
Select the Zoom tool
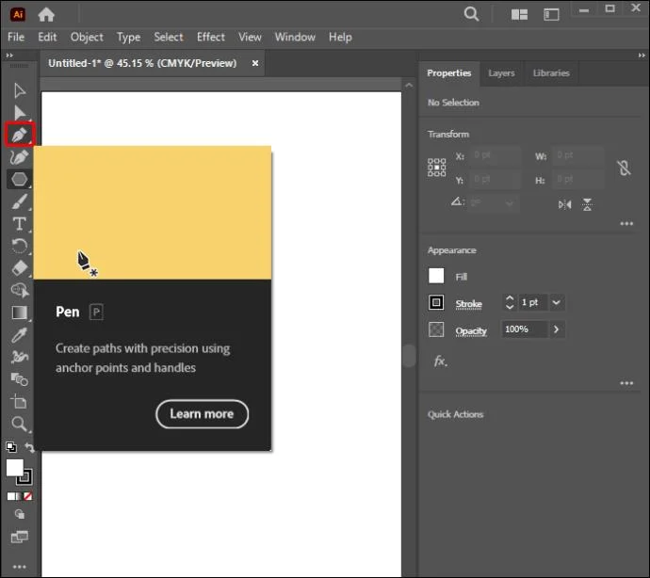click(19, 424)
